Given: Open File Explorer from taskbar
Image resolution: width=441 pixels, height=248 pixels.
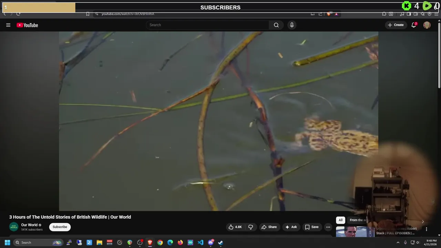Looking at the screenshot, I should (x=99, y=242).
